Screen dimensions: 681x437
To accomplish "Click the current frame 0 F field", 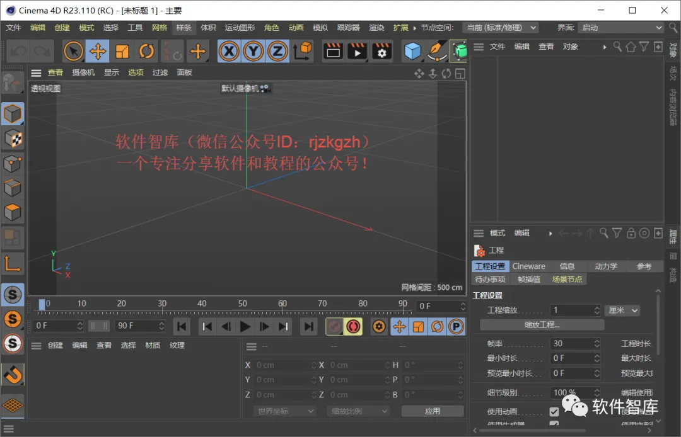I will click(x=441, y=307).
